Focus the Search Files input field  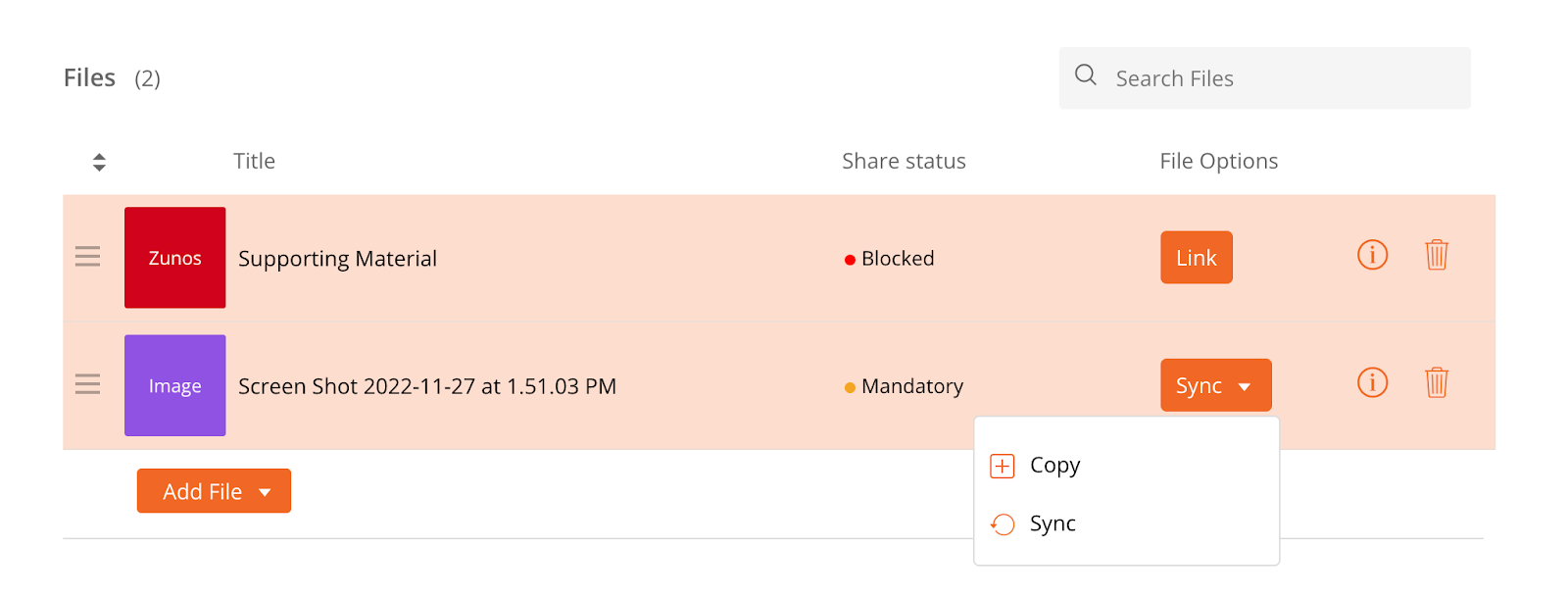(1264, 78)
